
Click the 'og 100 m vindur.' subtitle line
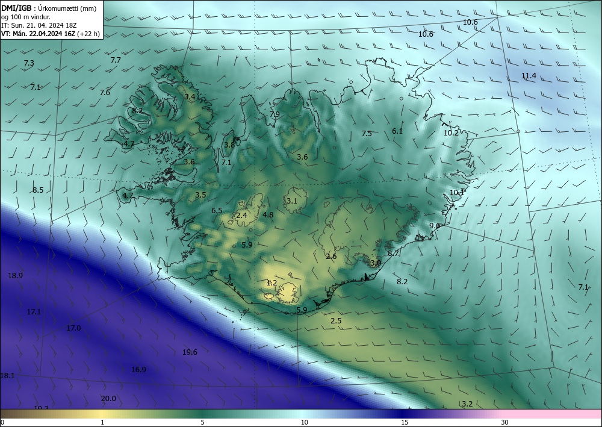coord(26,17)
